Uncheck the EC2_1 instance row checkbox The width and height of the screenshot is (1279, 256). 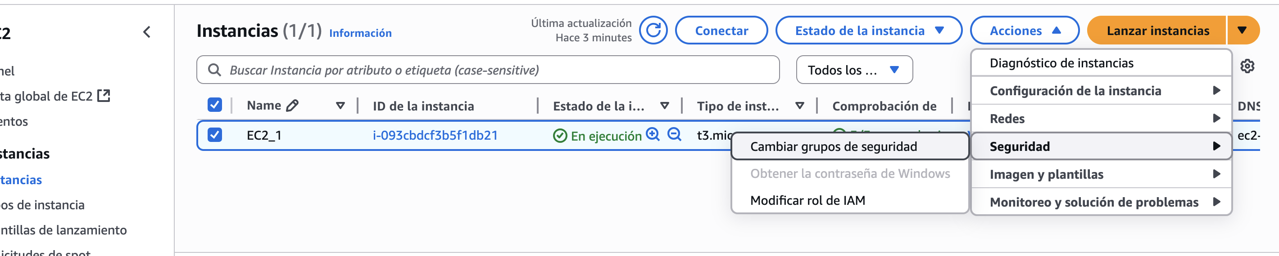coord(214,135)
